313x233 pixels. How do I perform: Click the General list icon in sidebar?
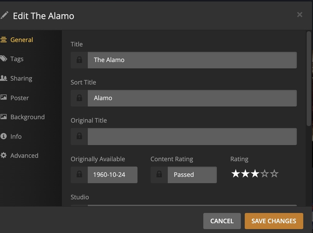pos(4,40)
